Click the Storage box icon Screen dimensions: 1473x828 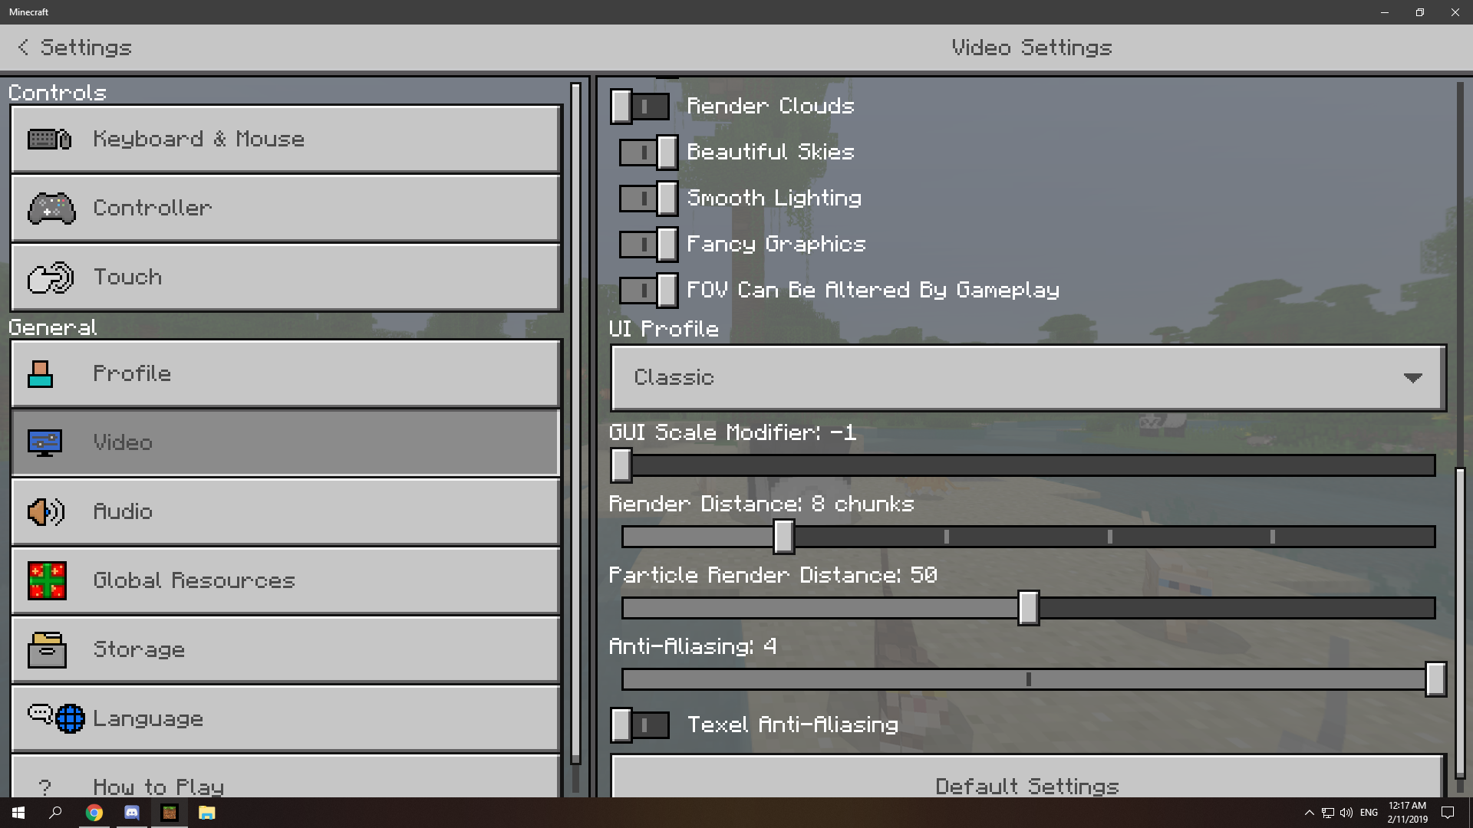coord(47,650)
